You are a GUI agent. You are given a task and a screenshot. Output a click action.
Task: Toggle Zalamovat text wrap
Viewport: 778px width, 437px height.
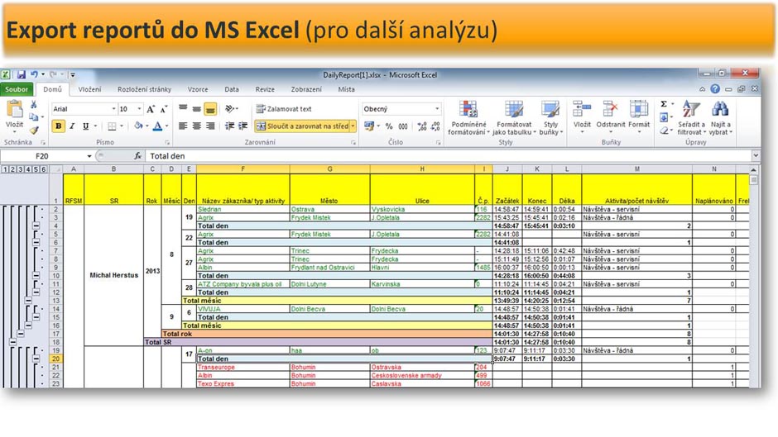click(x=284, y=108)
